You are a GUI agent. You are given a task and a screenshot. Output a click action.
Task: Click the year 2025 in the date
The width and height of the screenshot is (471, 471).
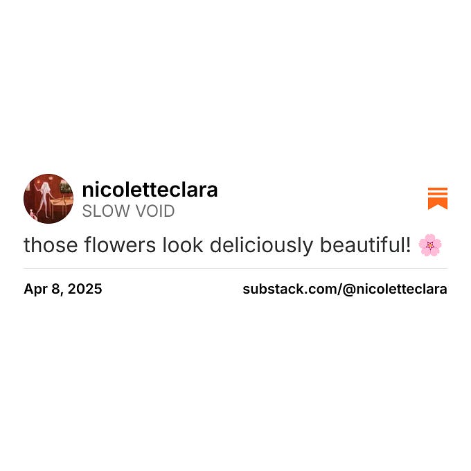85,289
